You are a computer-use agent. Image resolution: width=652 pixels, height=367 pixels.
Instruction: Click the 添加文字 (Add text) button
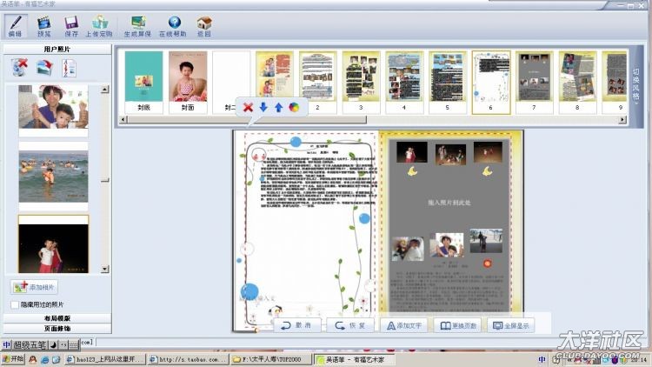click(x=403, y=325)
